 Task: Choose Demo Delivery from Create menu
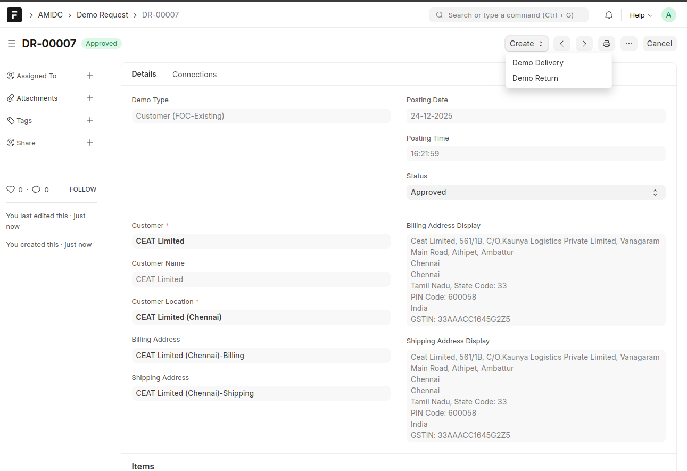[x=537, y=63]
